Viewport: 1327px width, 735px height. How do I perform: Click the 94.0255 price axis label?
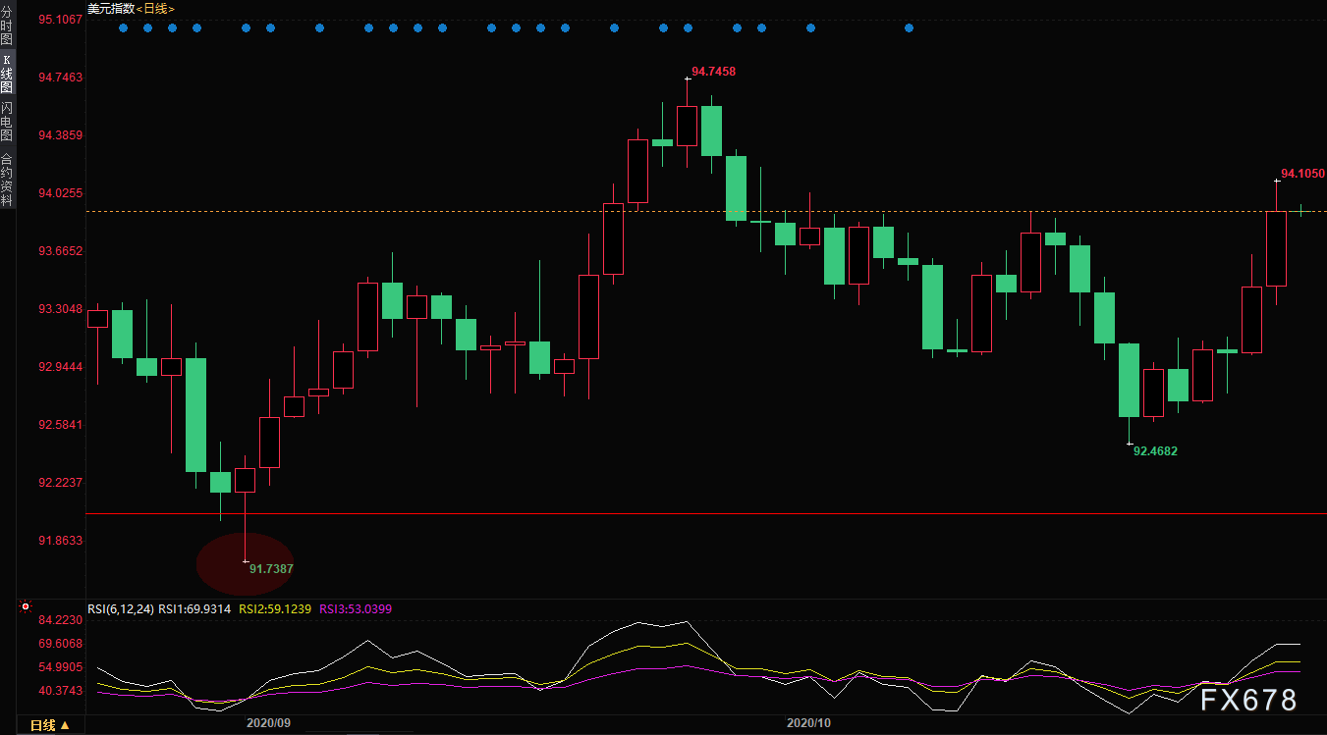pyautogui.click(x=60, y=192)
